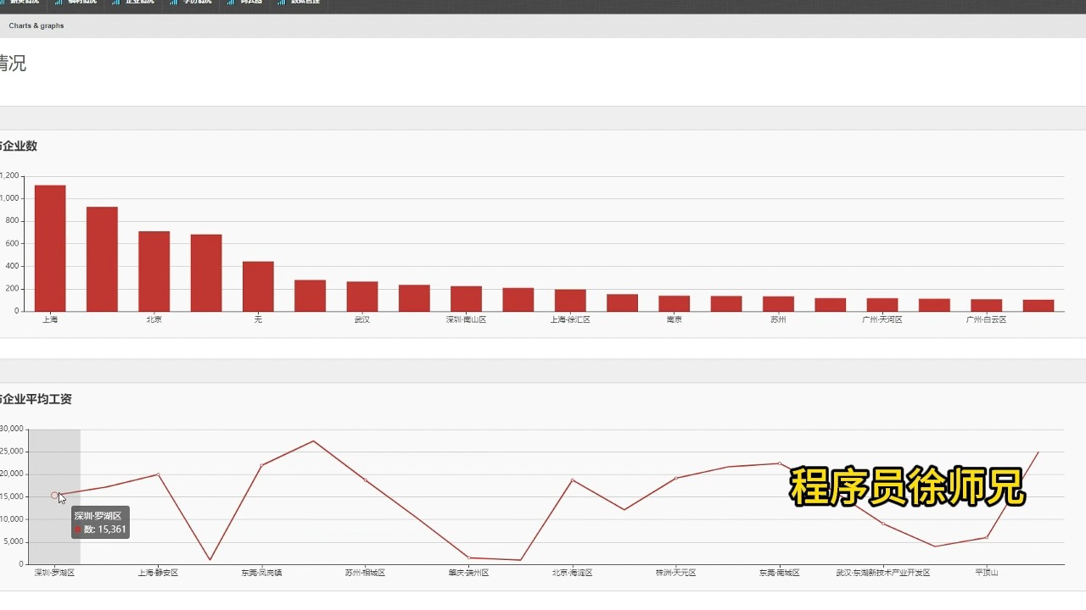
Task: Click the 深圳·罗湖区 axis label under the line chart
Action: (54, 573)
